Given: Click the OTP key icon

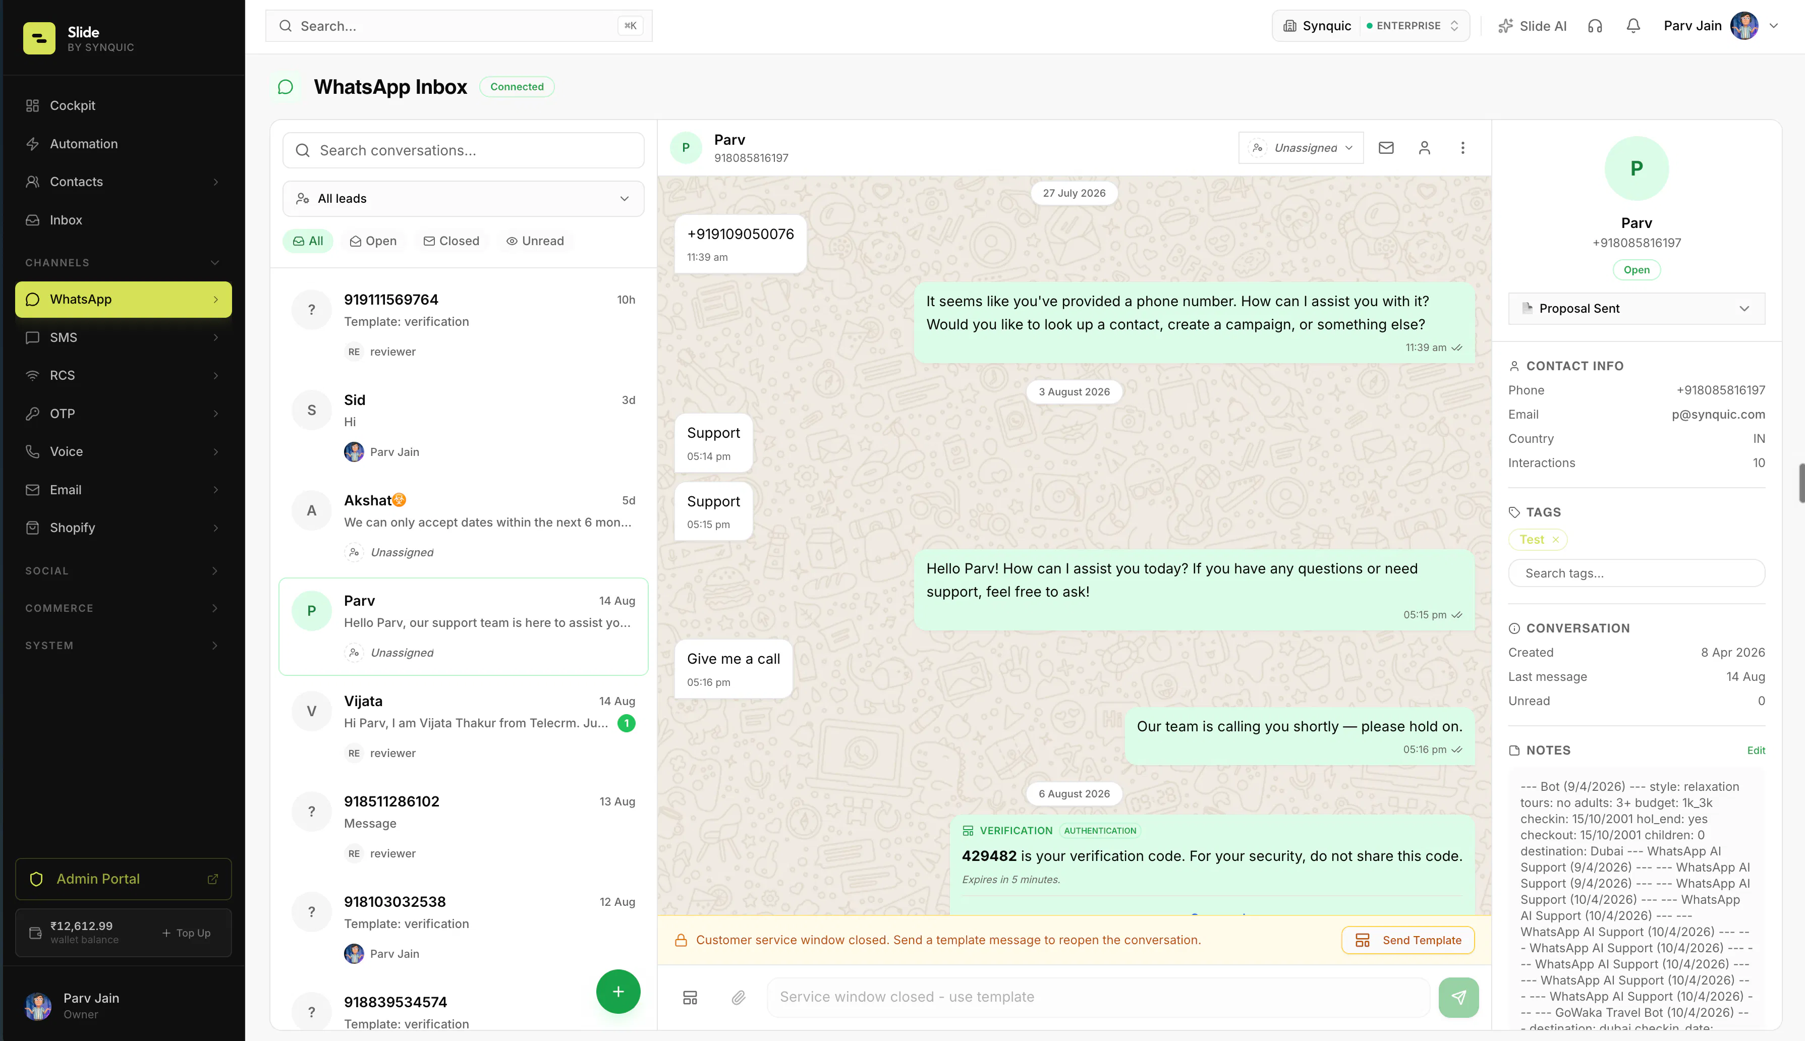Looking at the screenshot, I should 32,413.
